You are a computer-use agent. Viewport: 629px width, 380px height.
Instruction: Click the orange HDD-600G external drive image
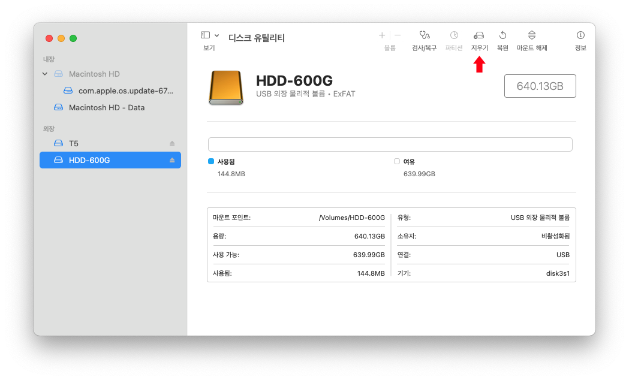point(226,88)
